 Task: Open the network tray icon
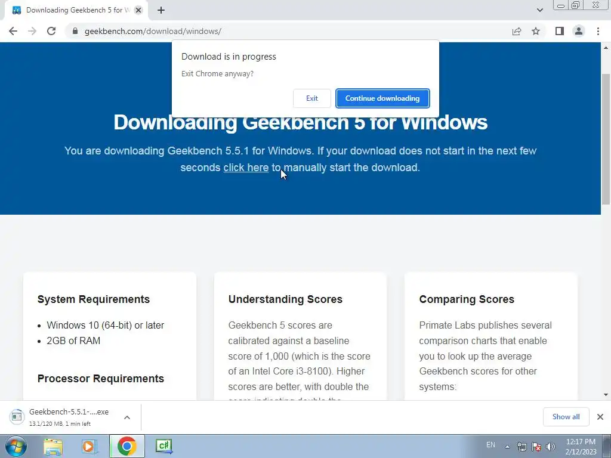(521, 447)
